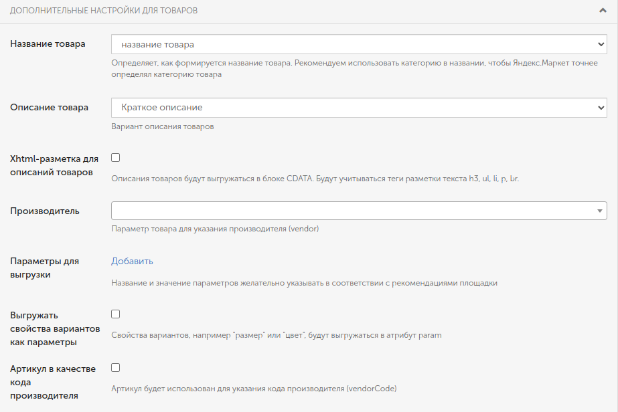The width and height of the screenshot is (618, 412).
Task: Click the arrow in 'название товара' field
Action: 601,44
